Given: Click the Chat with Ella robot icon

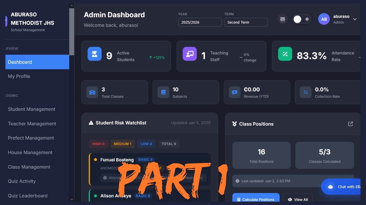Looking at the screenshot, I should coord(331,187).
